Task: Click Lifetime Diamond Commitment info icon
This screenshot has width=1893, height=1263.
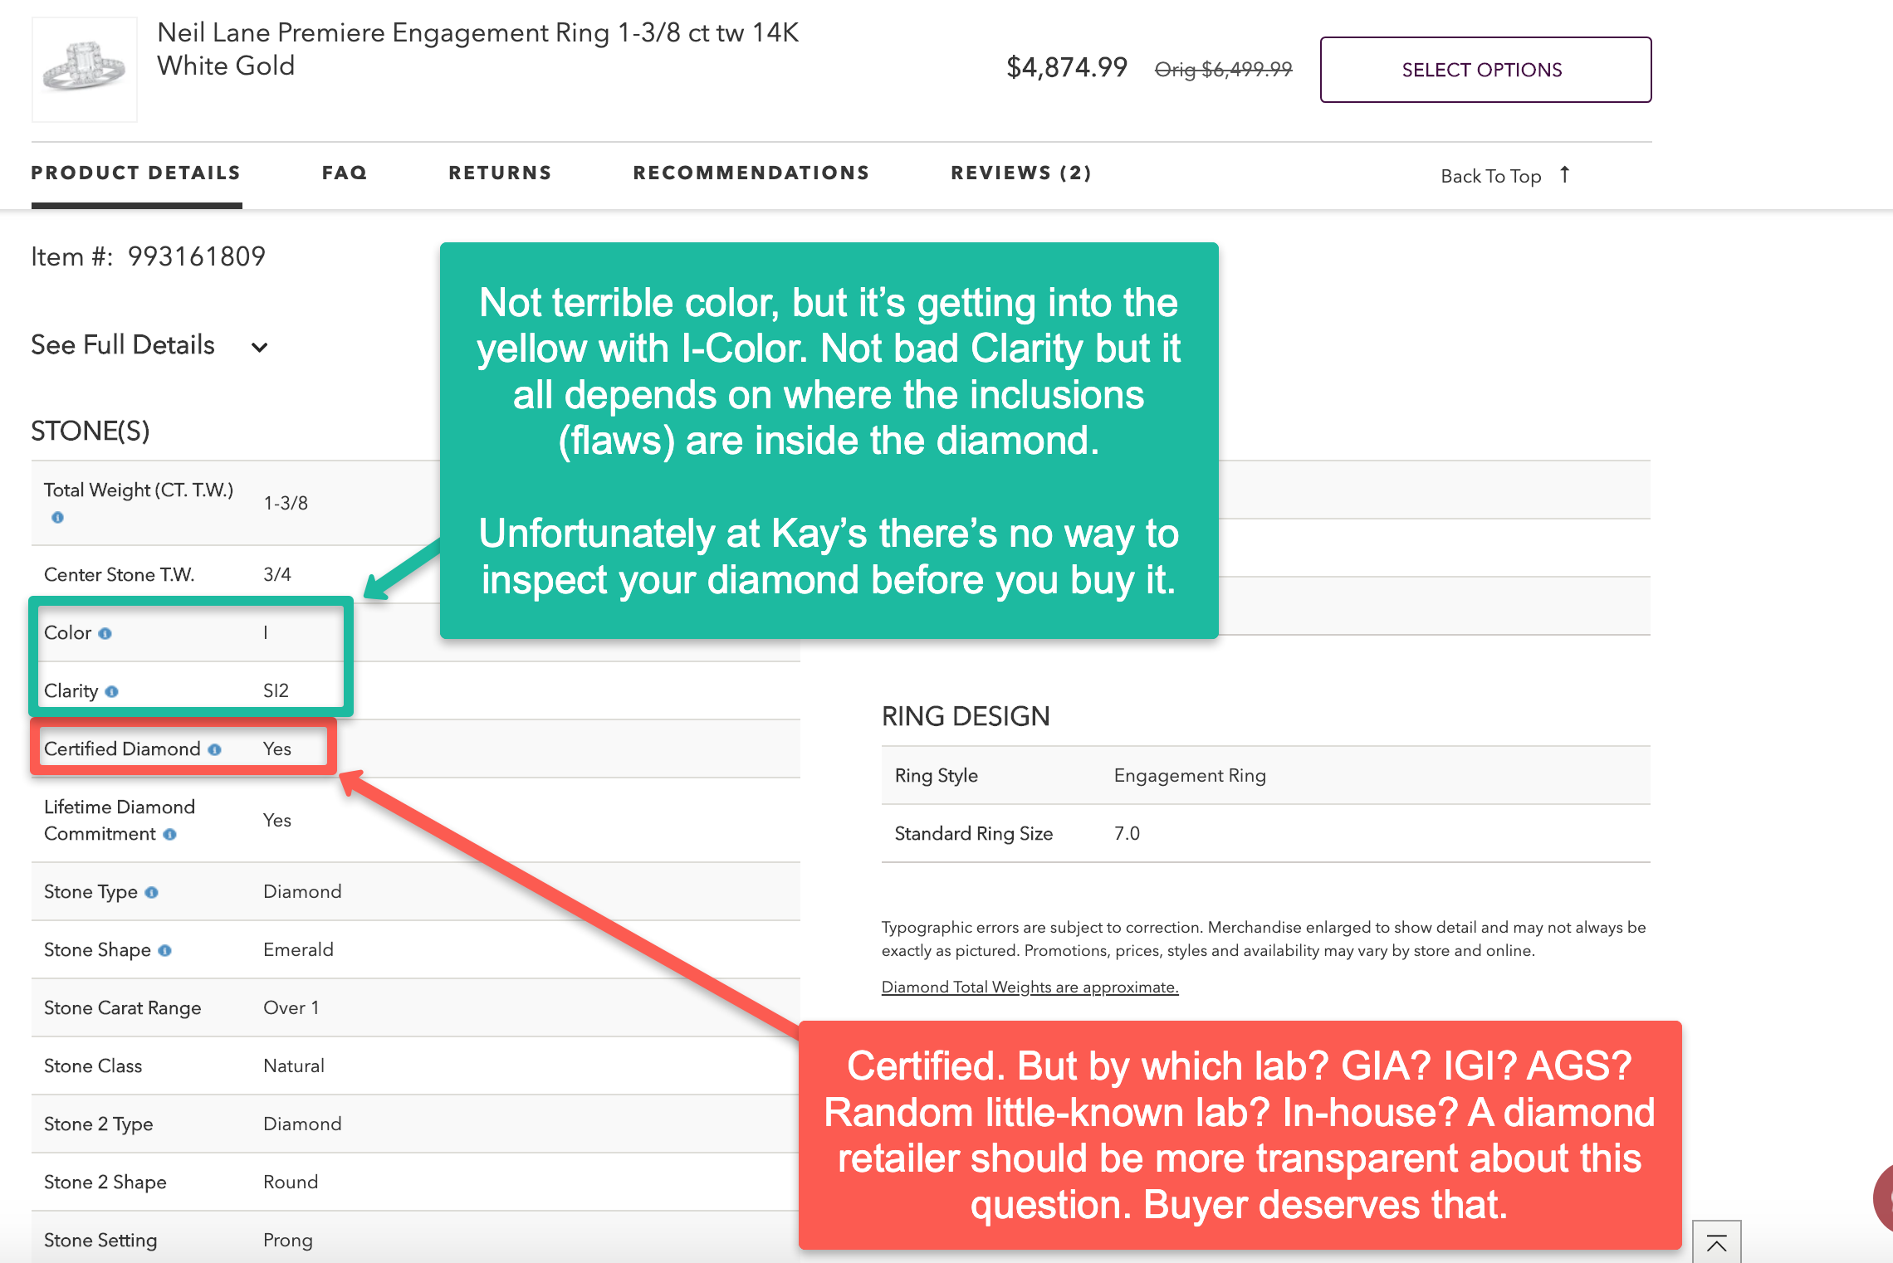Action: tap(169, 834)
